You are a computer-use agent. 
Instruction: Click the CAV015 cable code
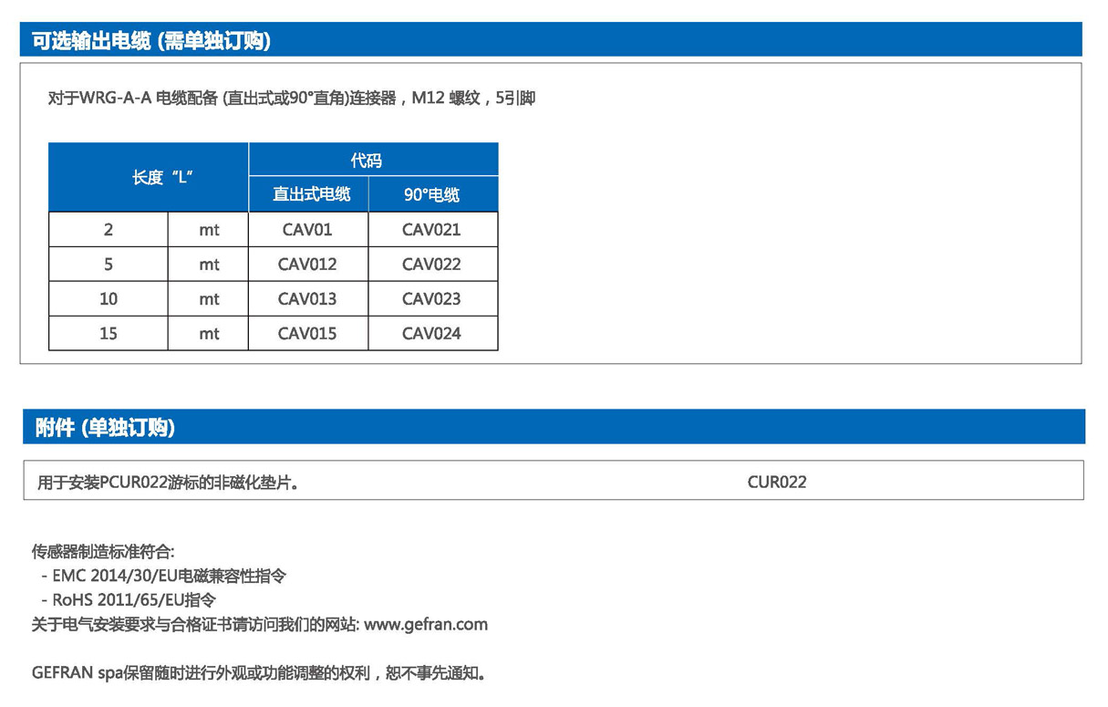tap(307, 334)
